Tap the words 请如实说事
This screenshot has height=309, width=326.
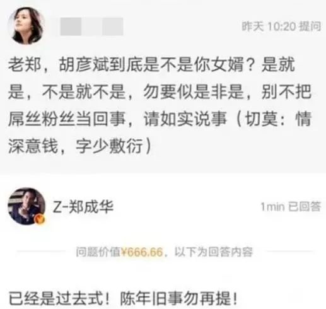point(185,119)
